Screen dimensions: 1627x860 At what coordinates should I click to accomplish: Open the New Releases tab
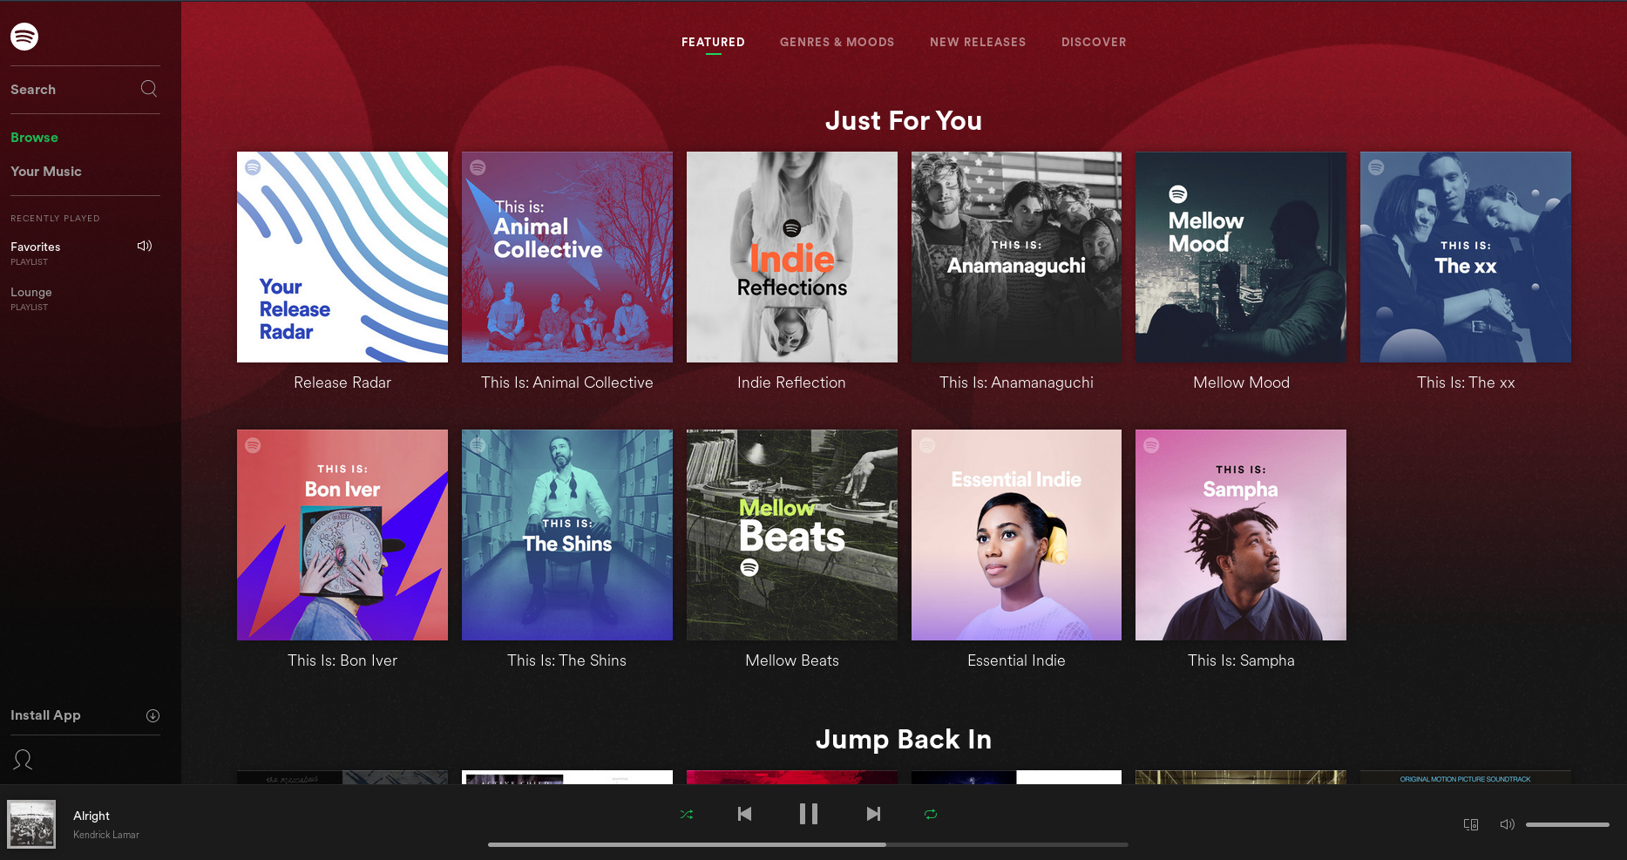click(x=978, y=42)
